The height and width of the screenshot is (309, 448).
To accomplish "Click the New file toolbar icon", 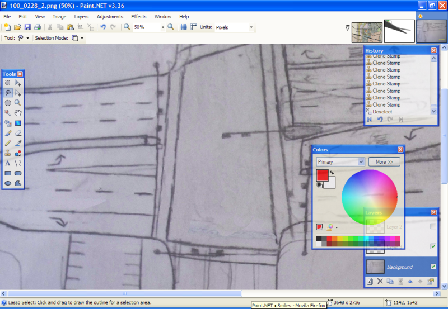I will click(7, 27).
